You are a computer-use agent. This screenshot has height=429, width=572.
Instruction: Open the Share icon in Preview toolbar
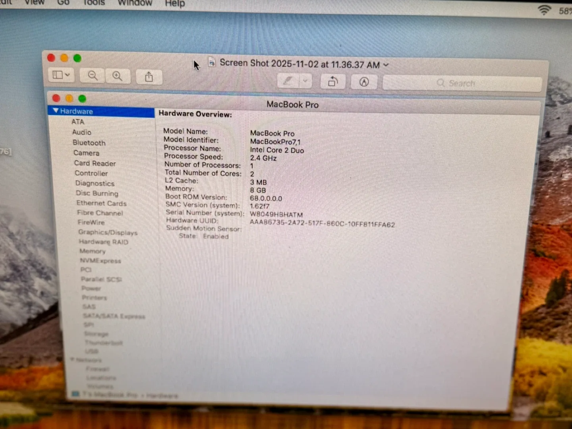pyautogui.click(x=149, y=77)
